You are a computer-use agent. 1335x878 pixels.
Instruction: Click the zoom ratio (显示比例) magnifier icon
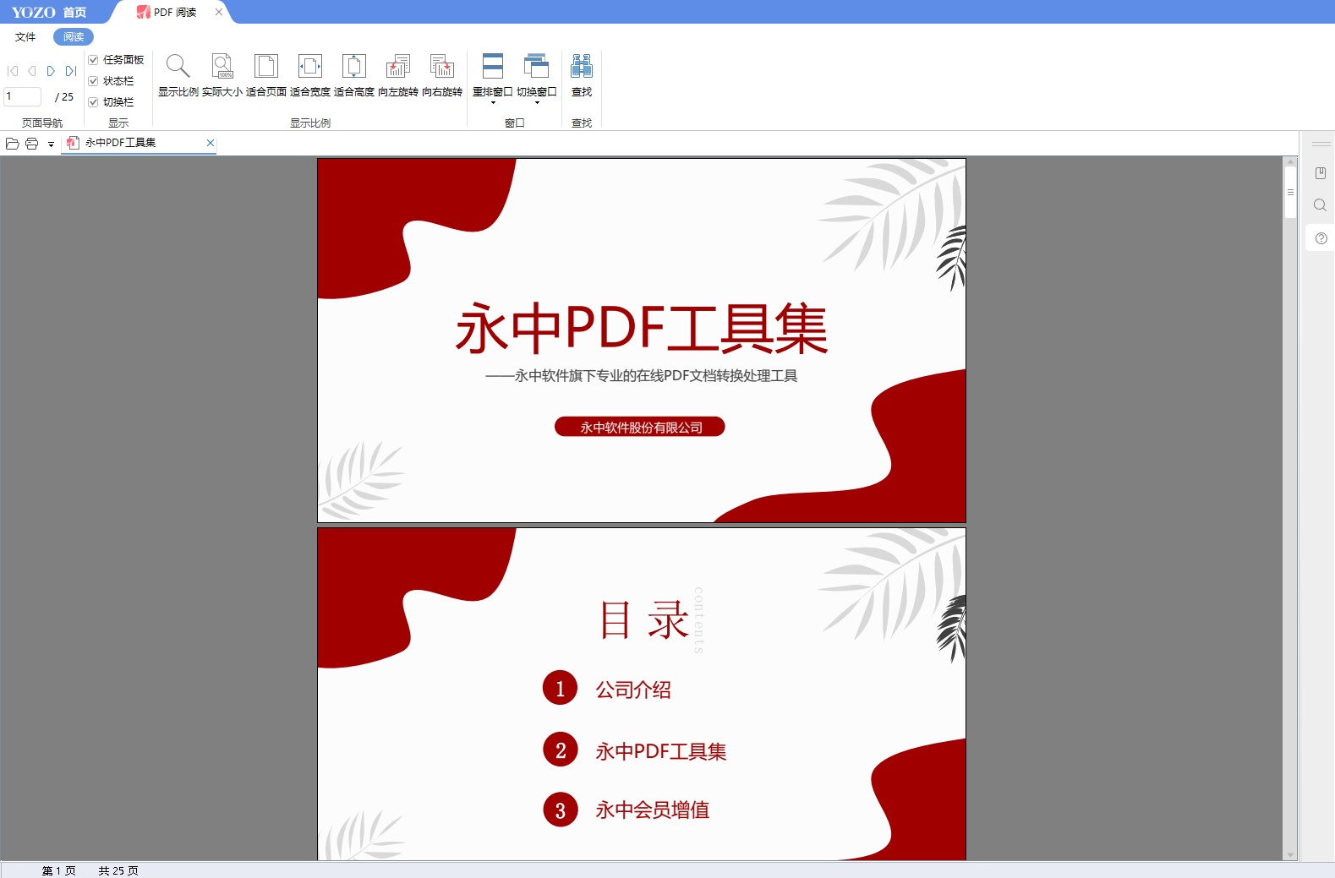[x=178, y=66]
